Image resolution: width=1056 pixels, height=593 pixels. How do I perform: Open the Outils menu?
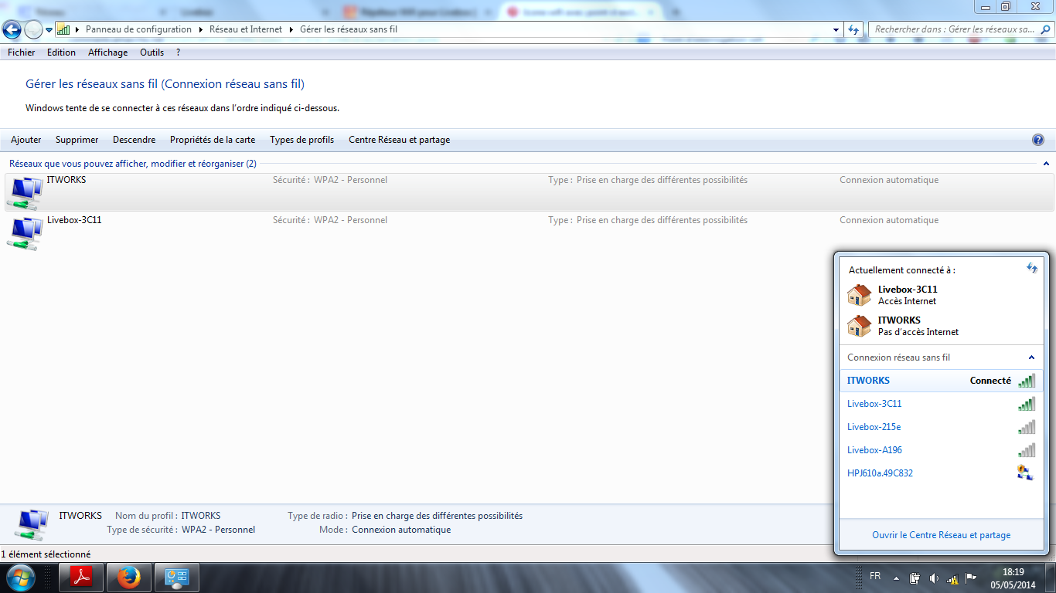(x=152, y=53)
